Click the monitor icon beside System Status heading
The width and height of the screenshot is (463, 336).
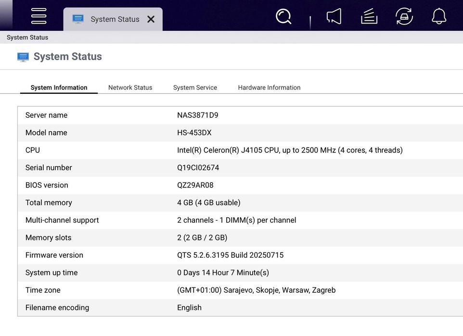(x=23, y=57)
